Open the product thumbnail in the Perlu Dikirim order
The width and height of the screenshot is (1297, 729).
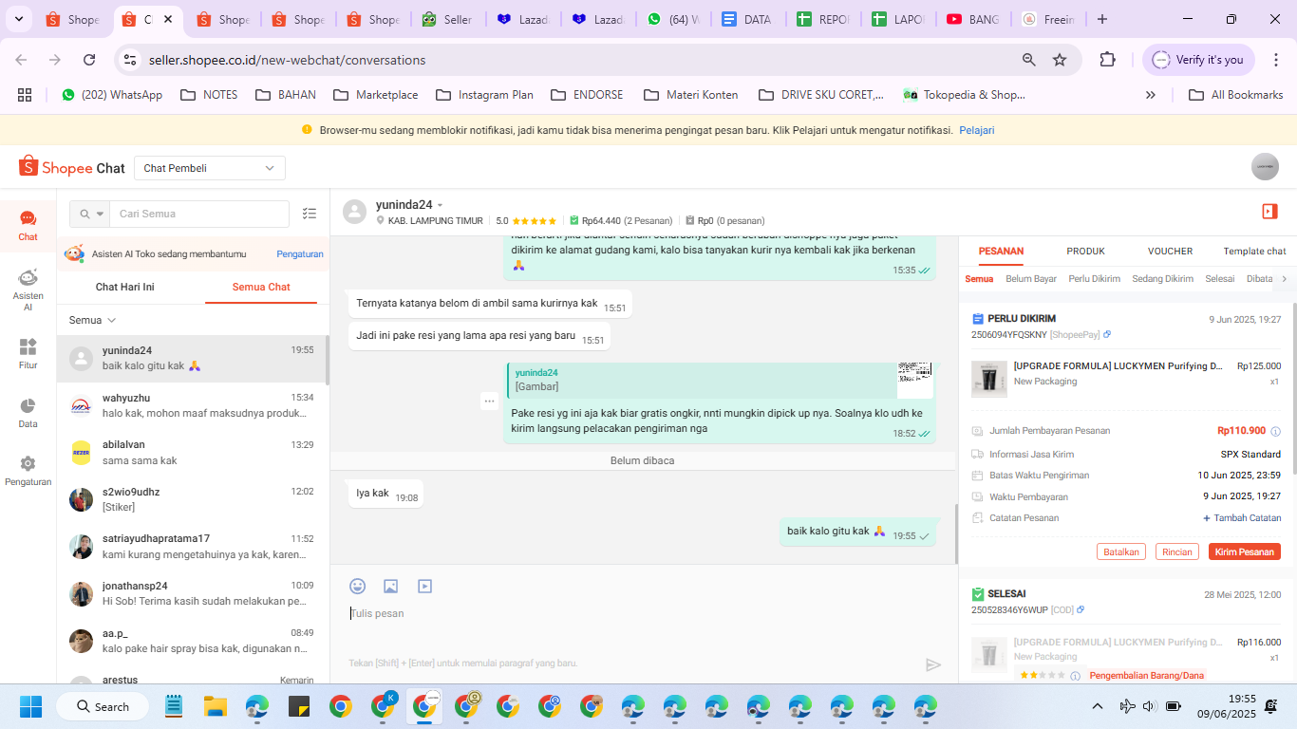tap(989, 379)
